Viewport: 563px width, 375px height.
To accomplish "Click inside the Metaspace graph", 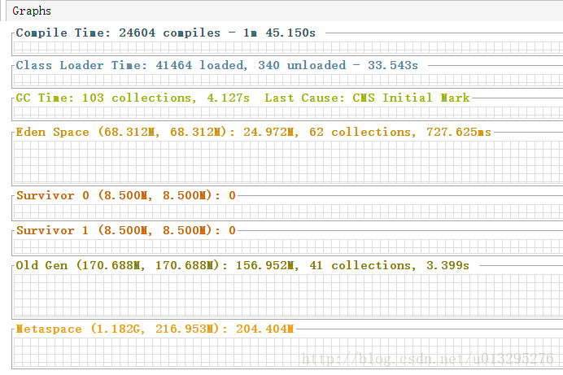I will [x=288, y=352].
